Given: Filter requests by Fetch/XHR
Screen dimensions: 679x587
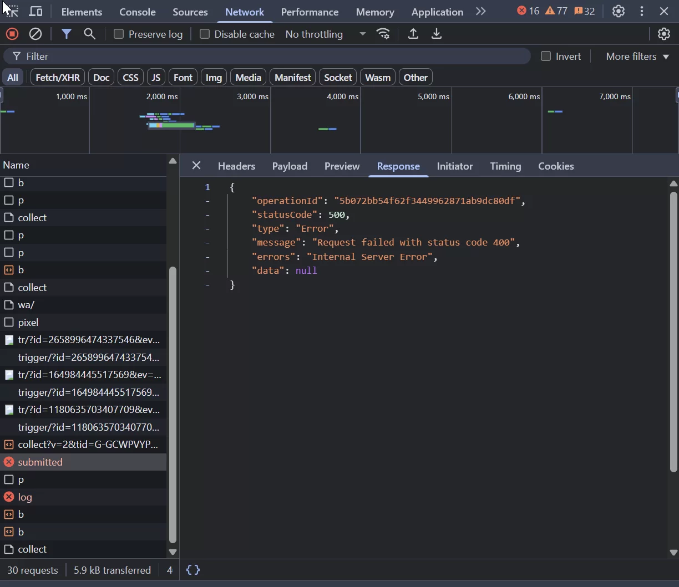Looking at the screenshot, I should (58, 77).
